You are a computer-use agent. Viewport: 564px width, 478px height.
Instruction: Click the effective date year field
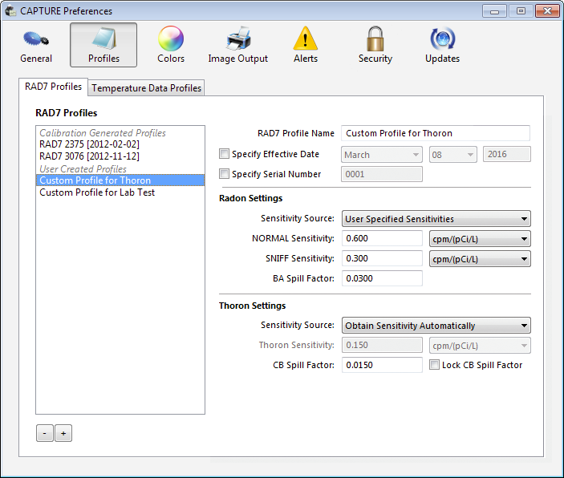[x=506, y=154]
